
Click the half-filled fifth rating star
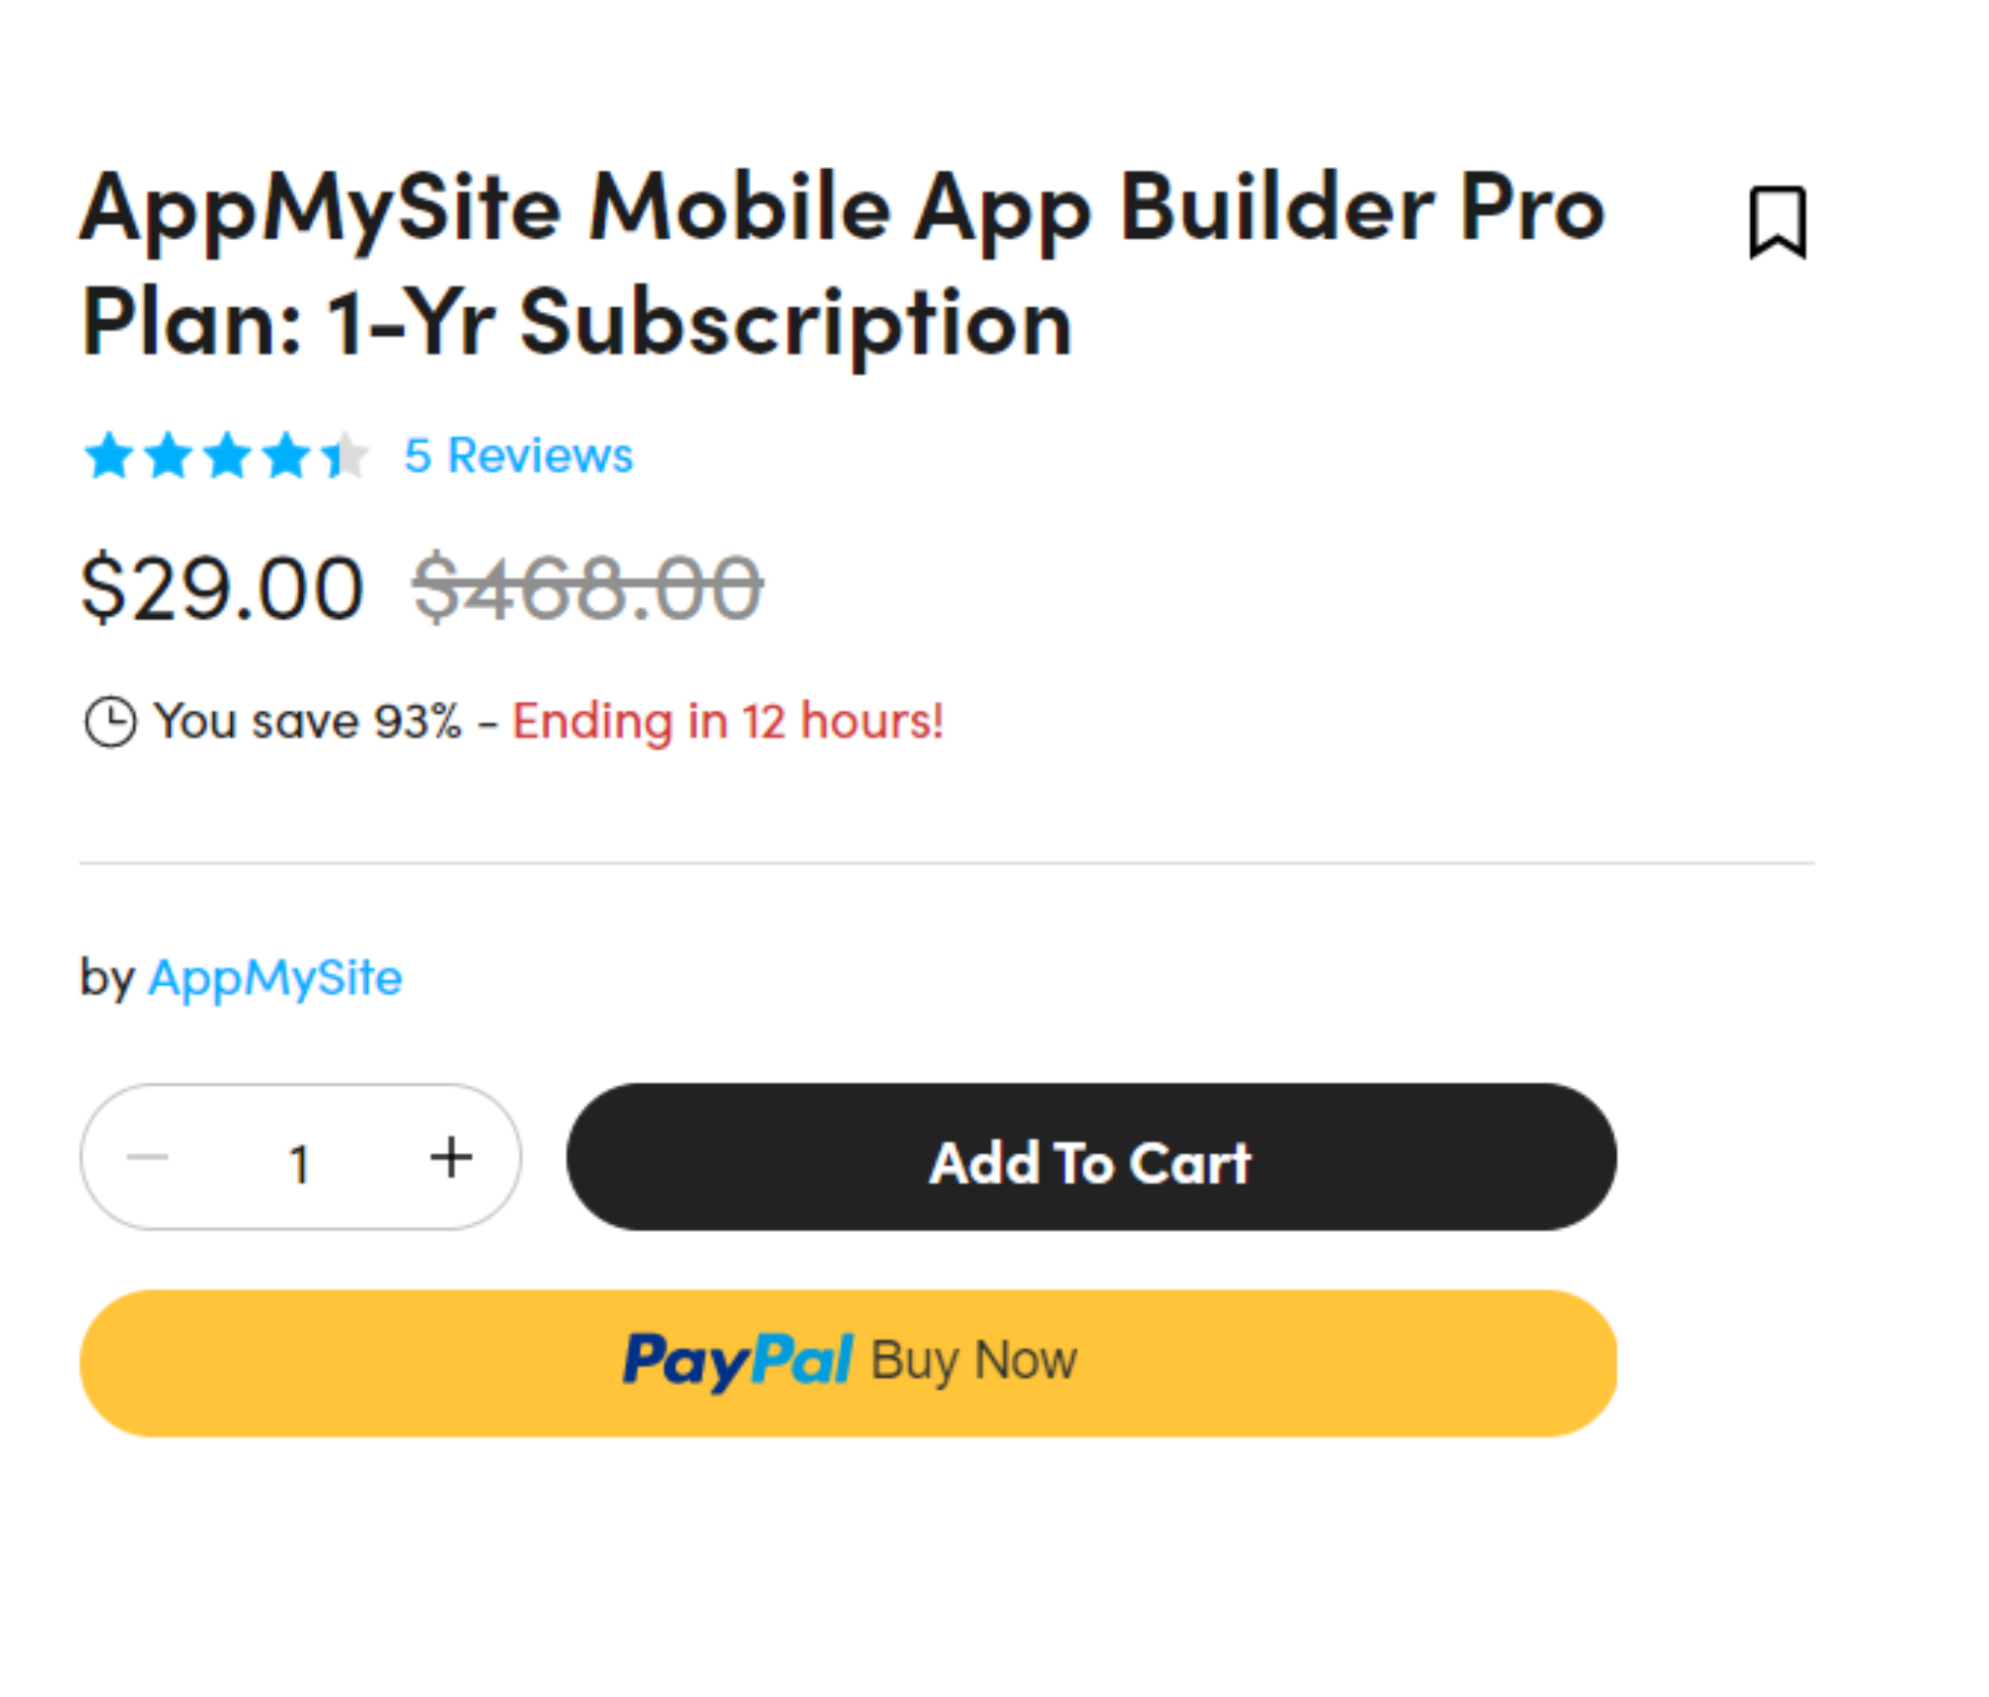(345, 455)
